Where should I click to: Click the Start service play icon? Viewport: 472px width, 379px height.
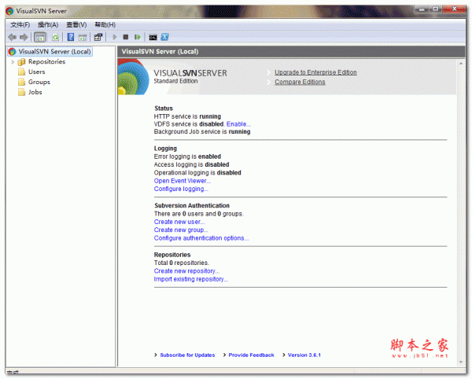click(x=114, y=37)
